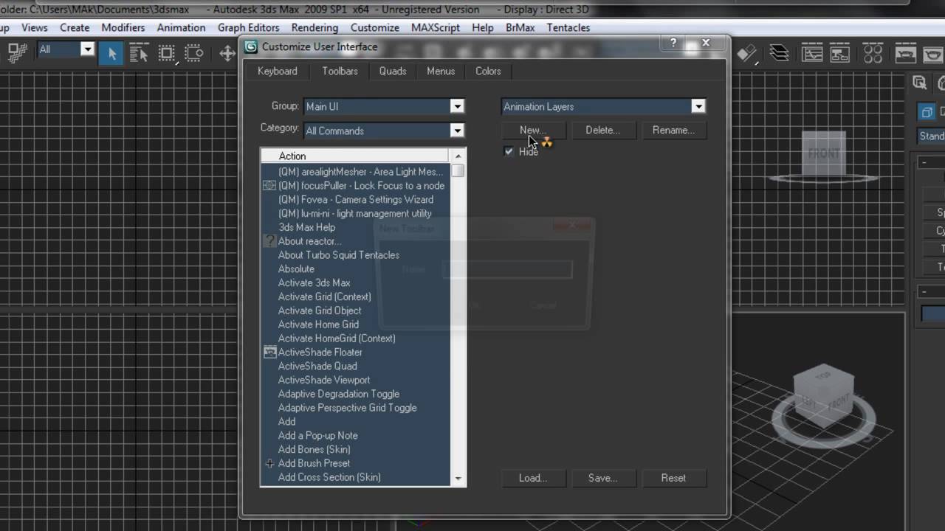Switch to the Toolbars tab

tap(340, 71)
